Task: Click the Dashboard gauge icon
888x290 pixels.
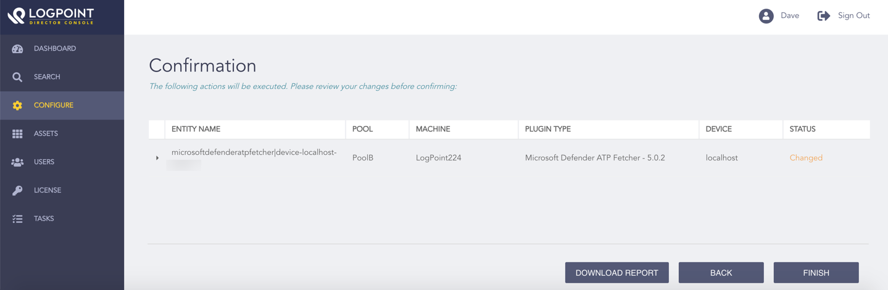Action: pos(17,49)
